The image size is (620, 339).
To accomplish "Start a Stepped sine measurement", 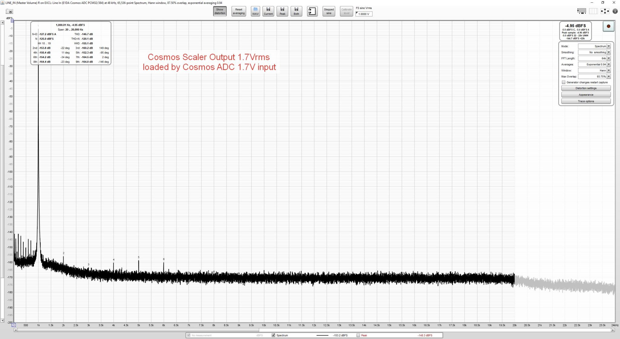I will [329, 11].
